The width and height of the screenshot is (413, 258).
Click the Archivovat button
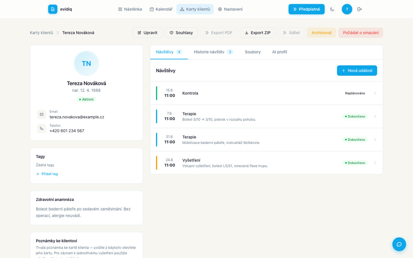coord(321,33)
